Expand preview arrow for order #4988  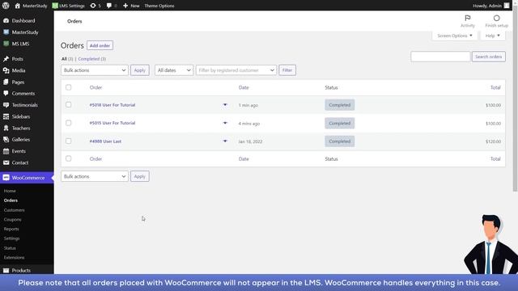pos(225,141)
